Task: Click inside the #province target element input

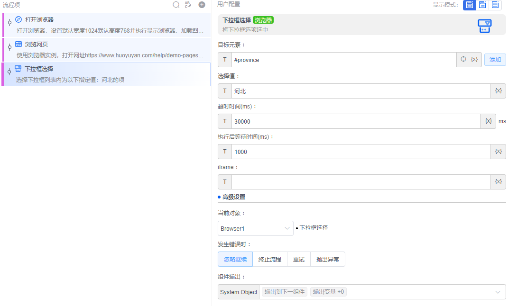Action: click(x=332, y=59)
